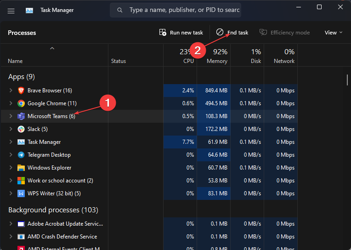Sort processes by CPU column
Screen dimensions: 351x250
(x=188, y=61)
